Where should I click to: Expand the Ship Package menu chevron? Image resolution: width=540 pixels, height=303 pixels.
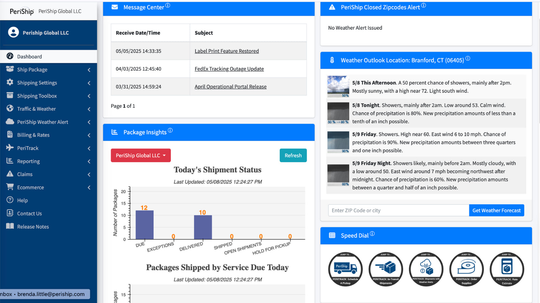(89, 70)
